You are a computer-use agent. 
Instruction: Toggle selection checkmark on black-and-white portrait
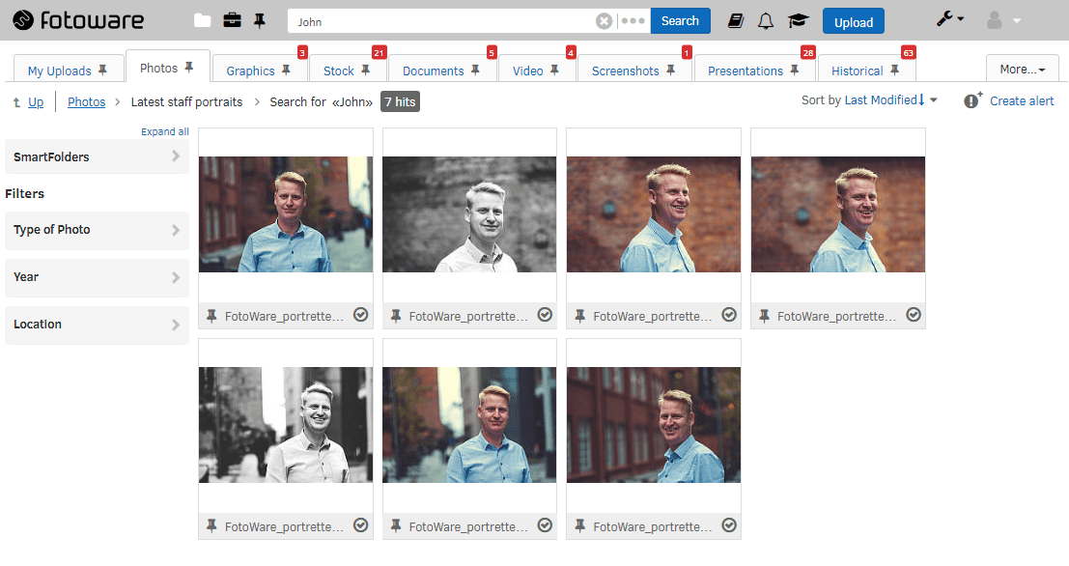point(545,315)
